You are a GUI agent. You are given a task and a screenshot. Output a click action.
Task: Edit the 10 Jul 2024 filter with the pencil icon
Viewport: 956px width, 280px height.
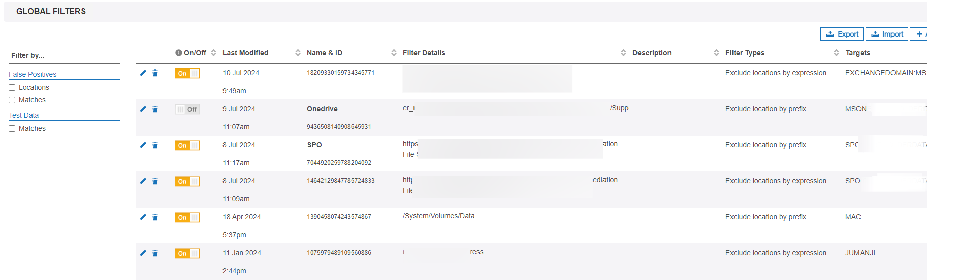tap(143, 73)
